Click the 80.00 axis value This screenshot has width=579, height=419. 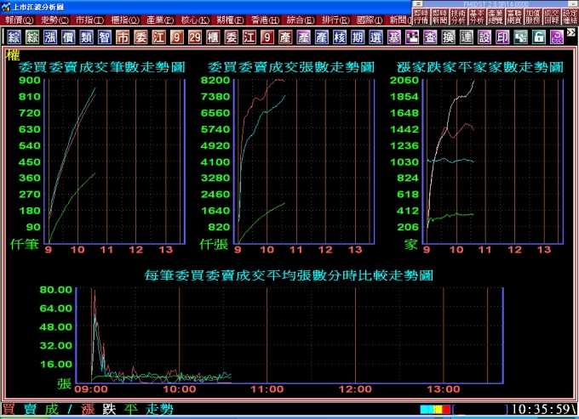[x=56, y=290]
